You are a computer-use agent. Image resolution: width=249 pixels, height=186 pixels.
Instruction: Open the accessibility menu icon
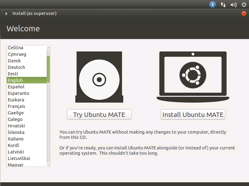click(213, 5)
